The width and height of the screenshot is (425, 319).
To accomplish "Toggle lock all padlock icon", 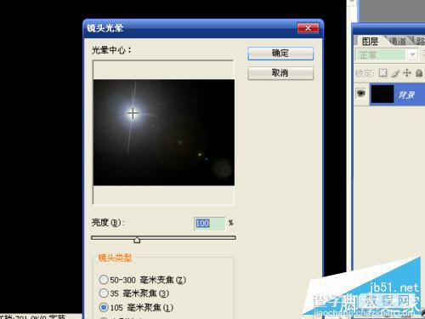I will pos(419,73).
